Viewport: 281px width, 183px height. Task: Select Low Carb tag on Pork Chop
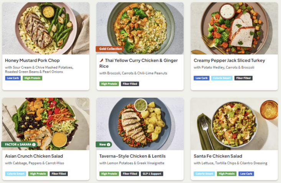coord(13,78)
